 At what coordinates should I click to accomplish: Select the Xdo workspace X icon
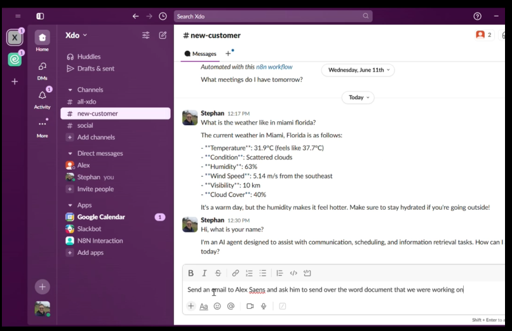click(x=15, y=37)
